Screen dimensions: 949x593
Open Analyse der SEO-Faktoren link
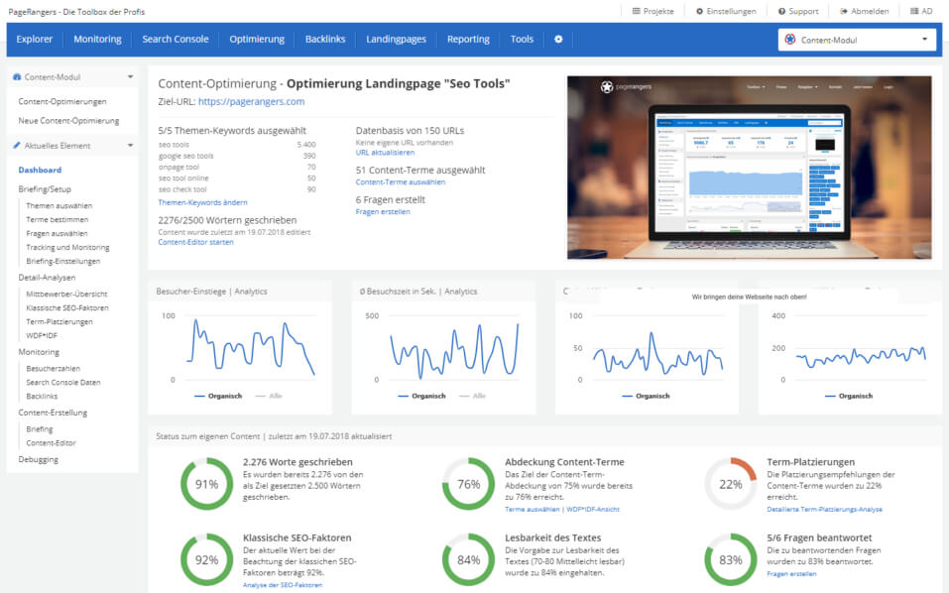(283, 585)
